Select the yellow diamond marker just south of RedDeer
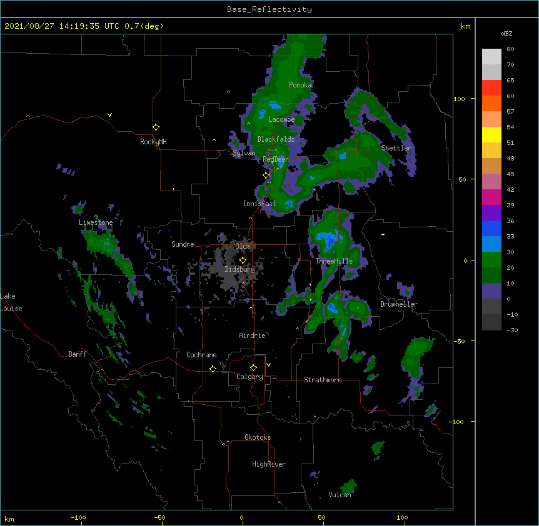This screenshot has width=539, height=526. coord(266,176)
